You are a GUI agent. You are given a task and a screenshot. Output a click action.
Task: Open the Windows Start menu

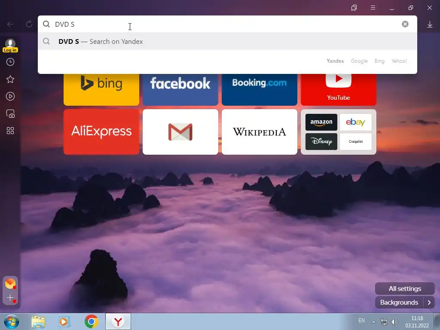coord(12,321)
